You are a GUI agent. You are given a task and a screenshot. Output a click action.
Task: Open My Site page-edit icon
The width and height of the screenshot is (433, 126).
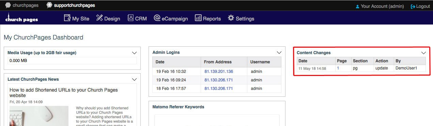(67, 18)
